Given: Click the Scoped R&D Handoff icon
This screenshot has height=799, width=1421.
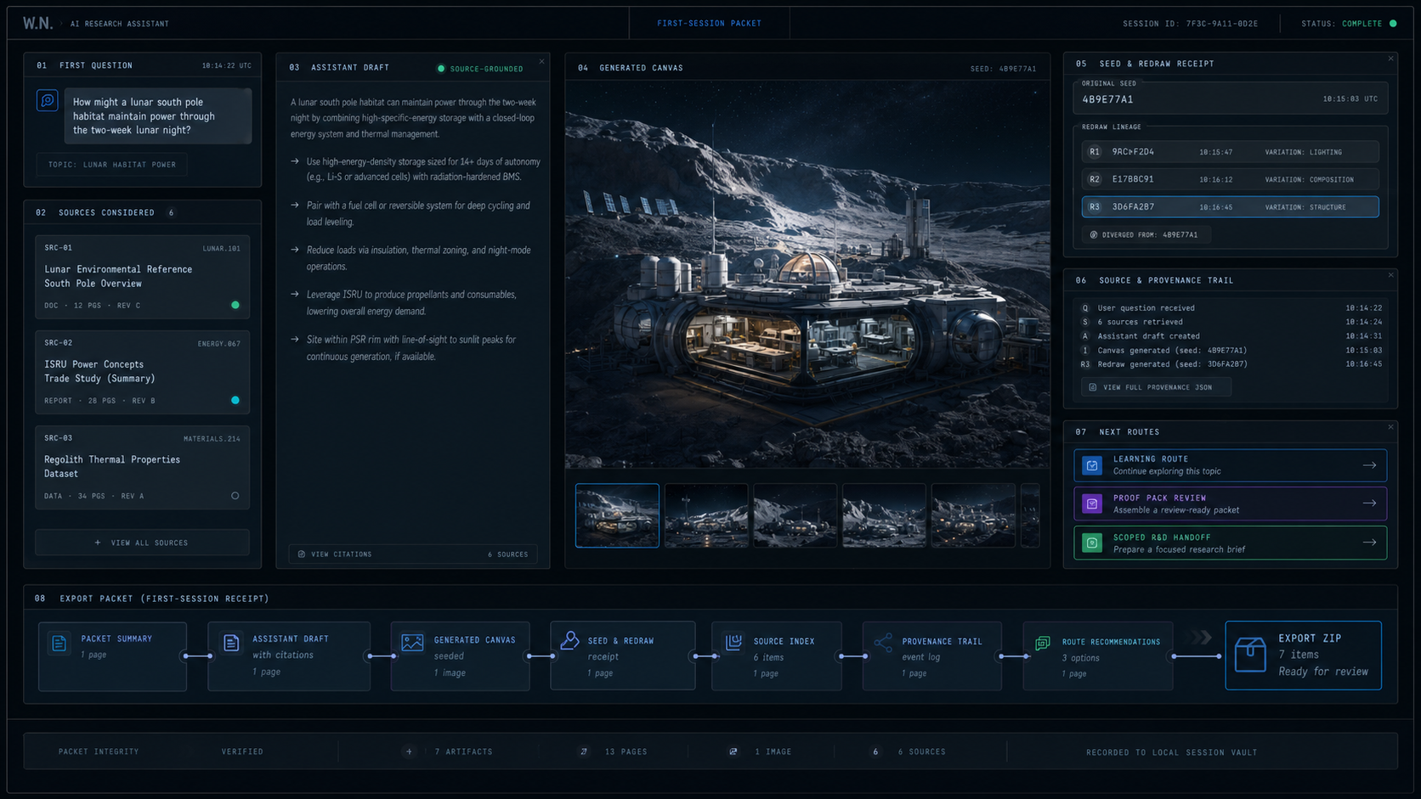Looking at the screenshot, I should pos(1092,543).
